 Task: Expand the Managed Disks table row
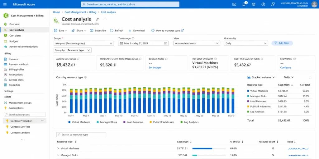58,155
